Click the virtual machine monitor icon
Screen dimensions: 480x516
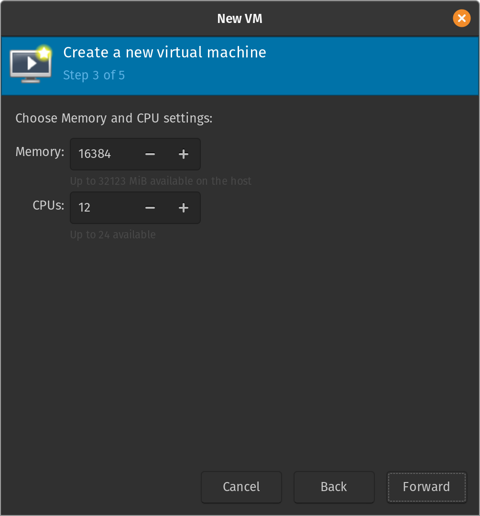tap(30, 66)
